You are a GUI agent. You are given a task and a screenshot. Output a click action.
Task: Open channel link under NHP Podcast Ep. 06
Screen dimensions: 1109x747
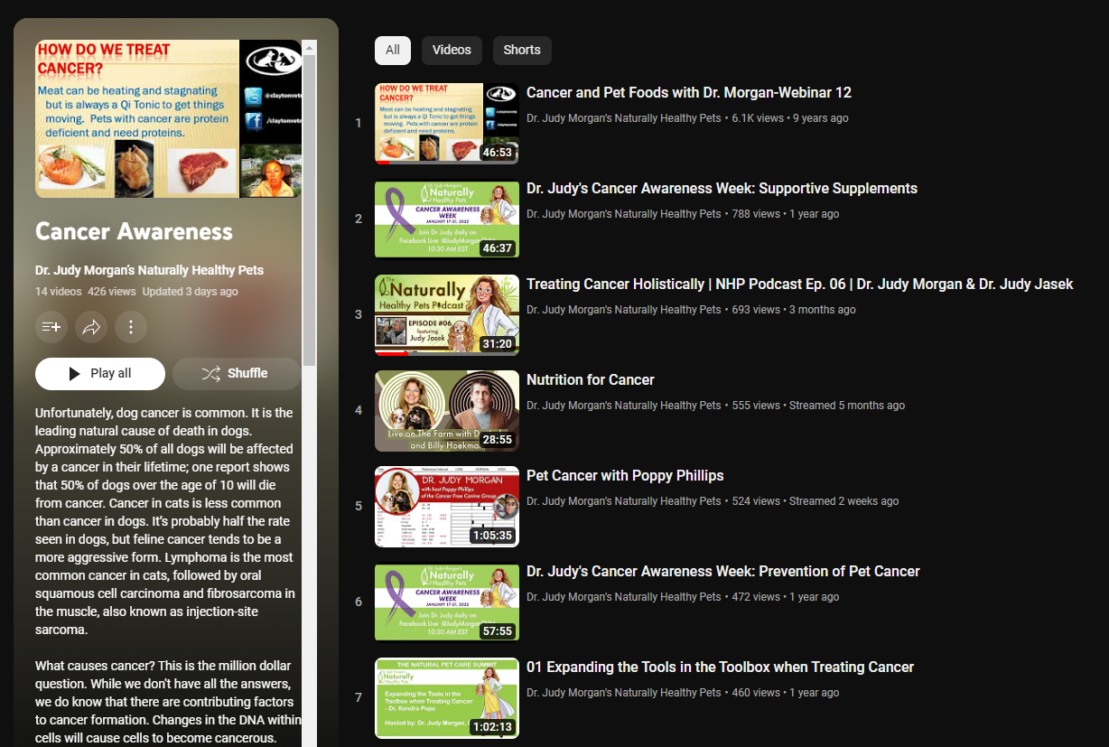pyautogui.click(x=624, y=310)
